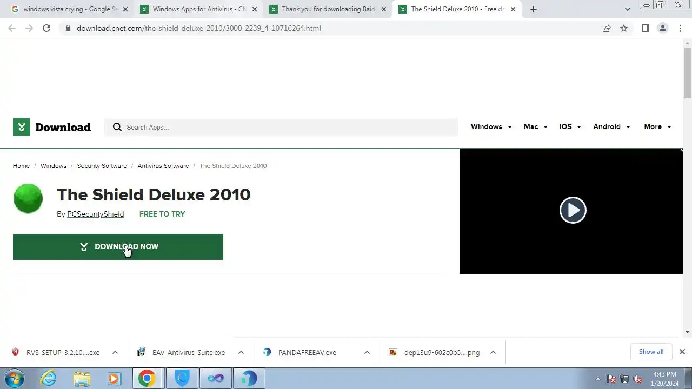
Task: Expand the More menu
Action: pyautogui.click(x=657, y=126)
